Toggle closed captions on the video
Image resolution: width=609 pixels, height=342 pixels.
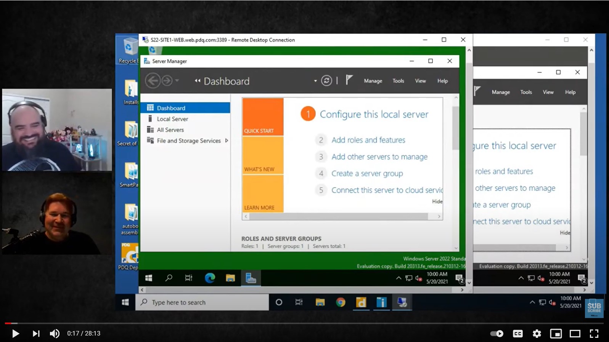pos(517,334)
